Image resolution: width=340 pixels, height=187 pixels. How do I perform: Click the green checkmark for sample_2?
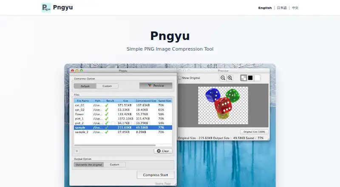pyautogui.click(x=107, y=132)
